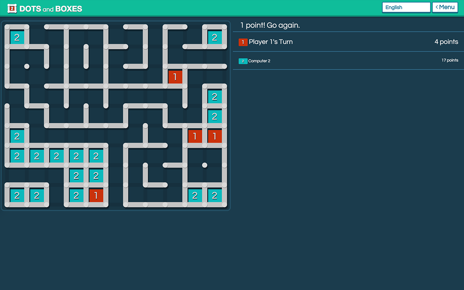464x290 pixels.
Task: Click a teal 2 box in bottom-right corner
Action: click(215, 195)
